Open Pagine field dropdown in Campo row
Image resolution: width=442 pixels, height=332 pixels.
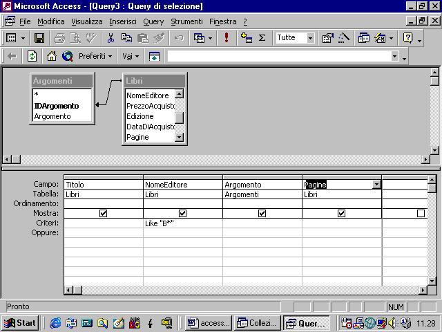click(x=376, y=185)
